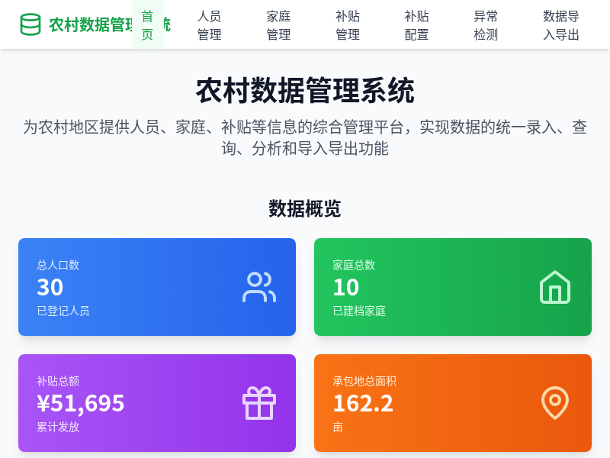Go to 人员管理 in the navbar
This screenshot has height=458, width=610.
[x=209, y=25]
